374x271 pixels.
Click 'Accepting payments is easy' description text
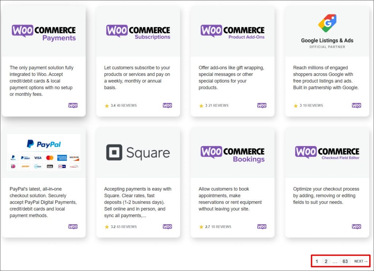[x=138, y=202]
